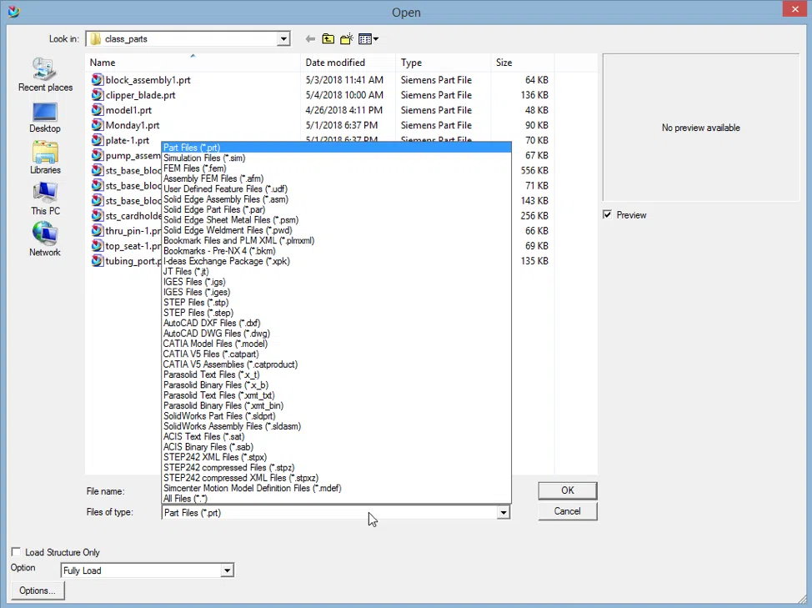This screenshot has width=812, height=608.
Task: Select model1.prt file icon
Action: [97, 110]
